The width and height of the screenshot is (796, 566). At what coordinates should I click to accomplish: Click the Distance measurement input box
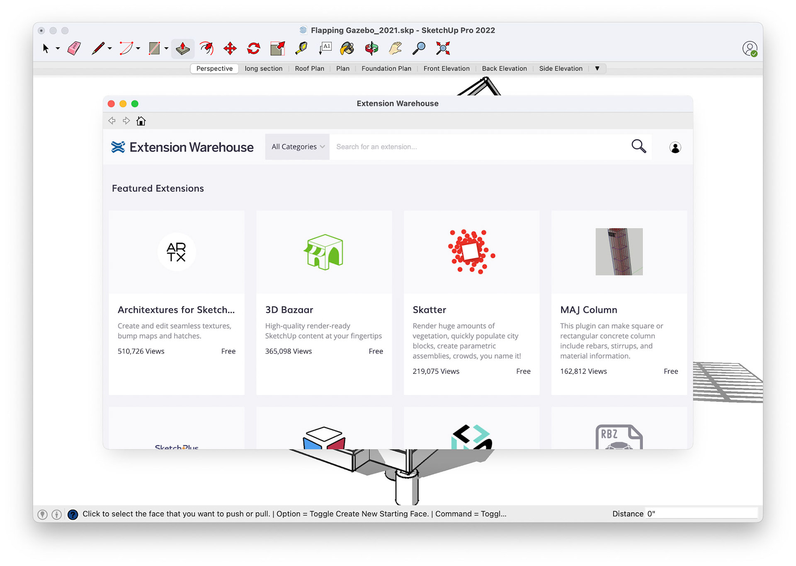[x=701, y=514]
